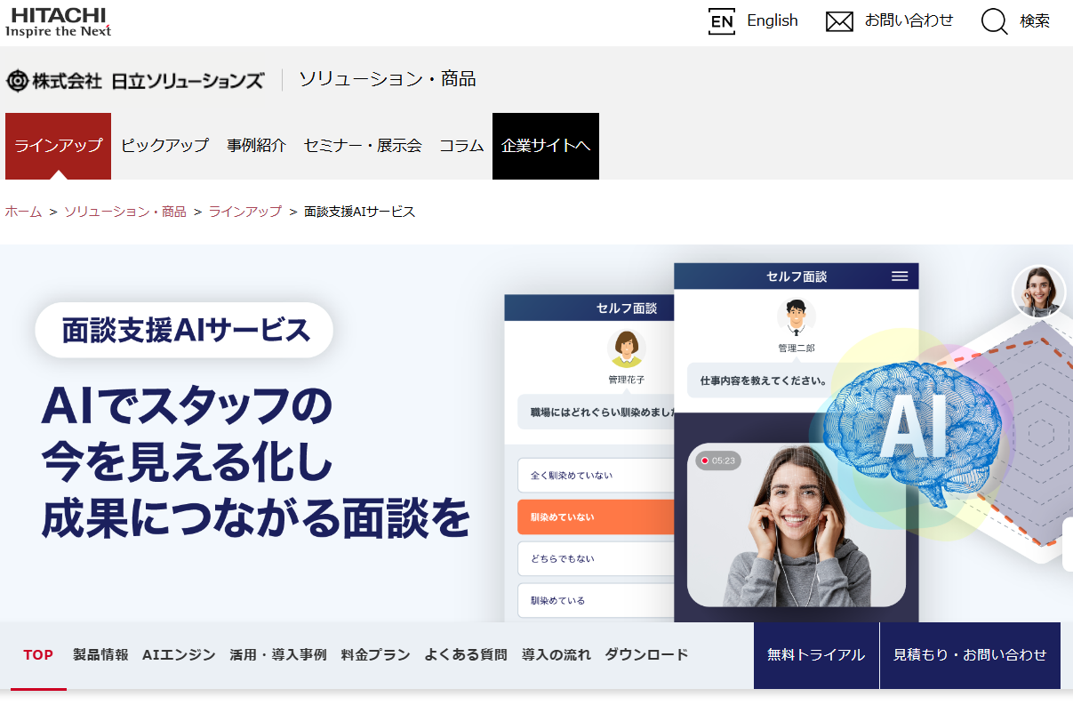
Task: Select the どちらでもない answer option
Action: (596, 559)
